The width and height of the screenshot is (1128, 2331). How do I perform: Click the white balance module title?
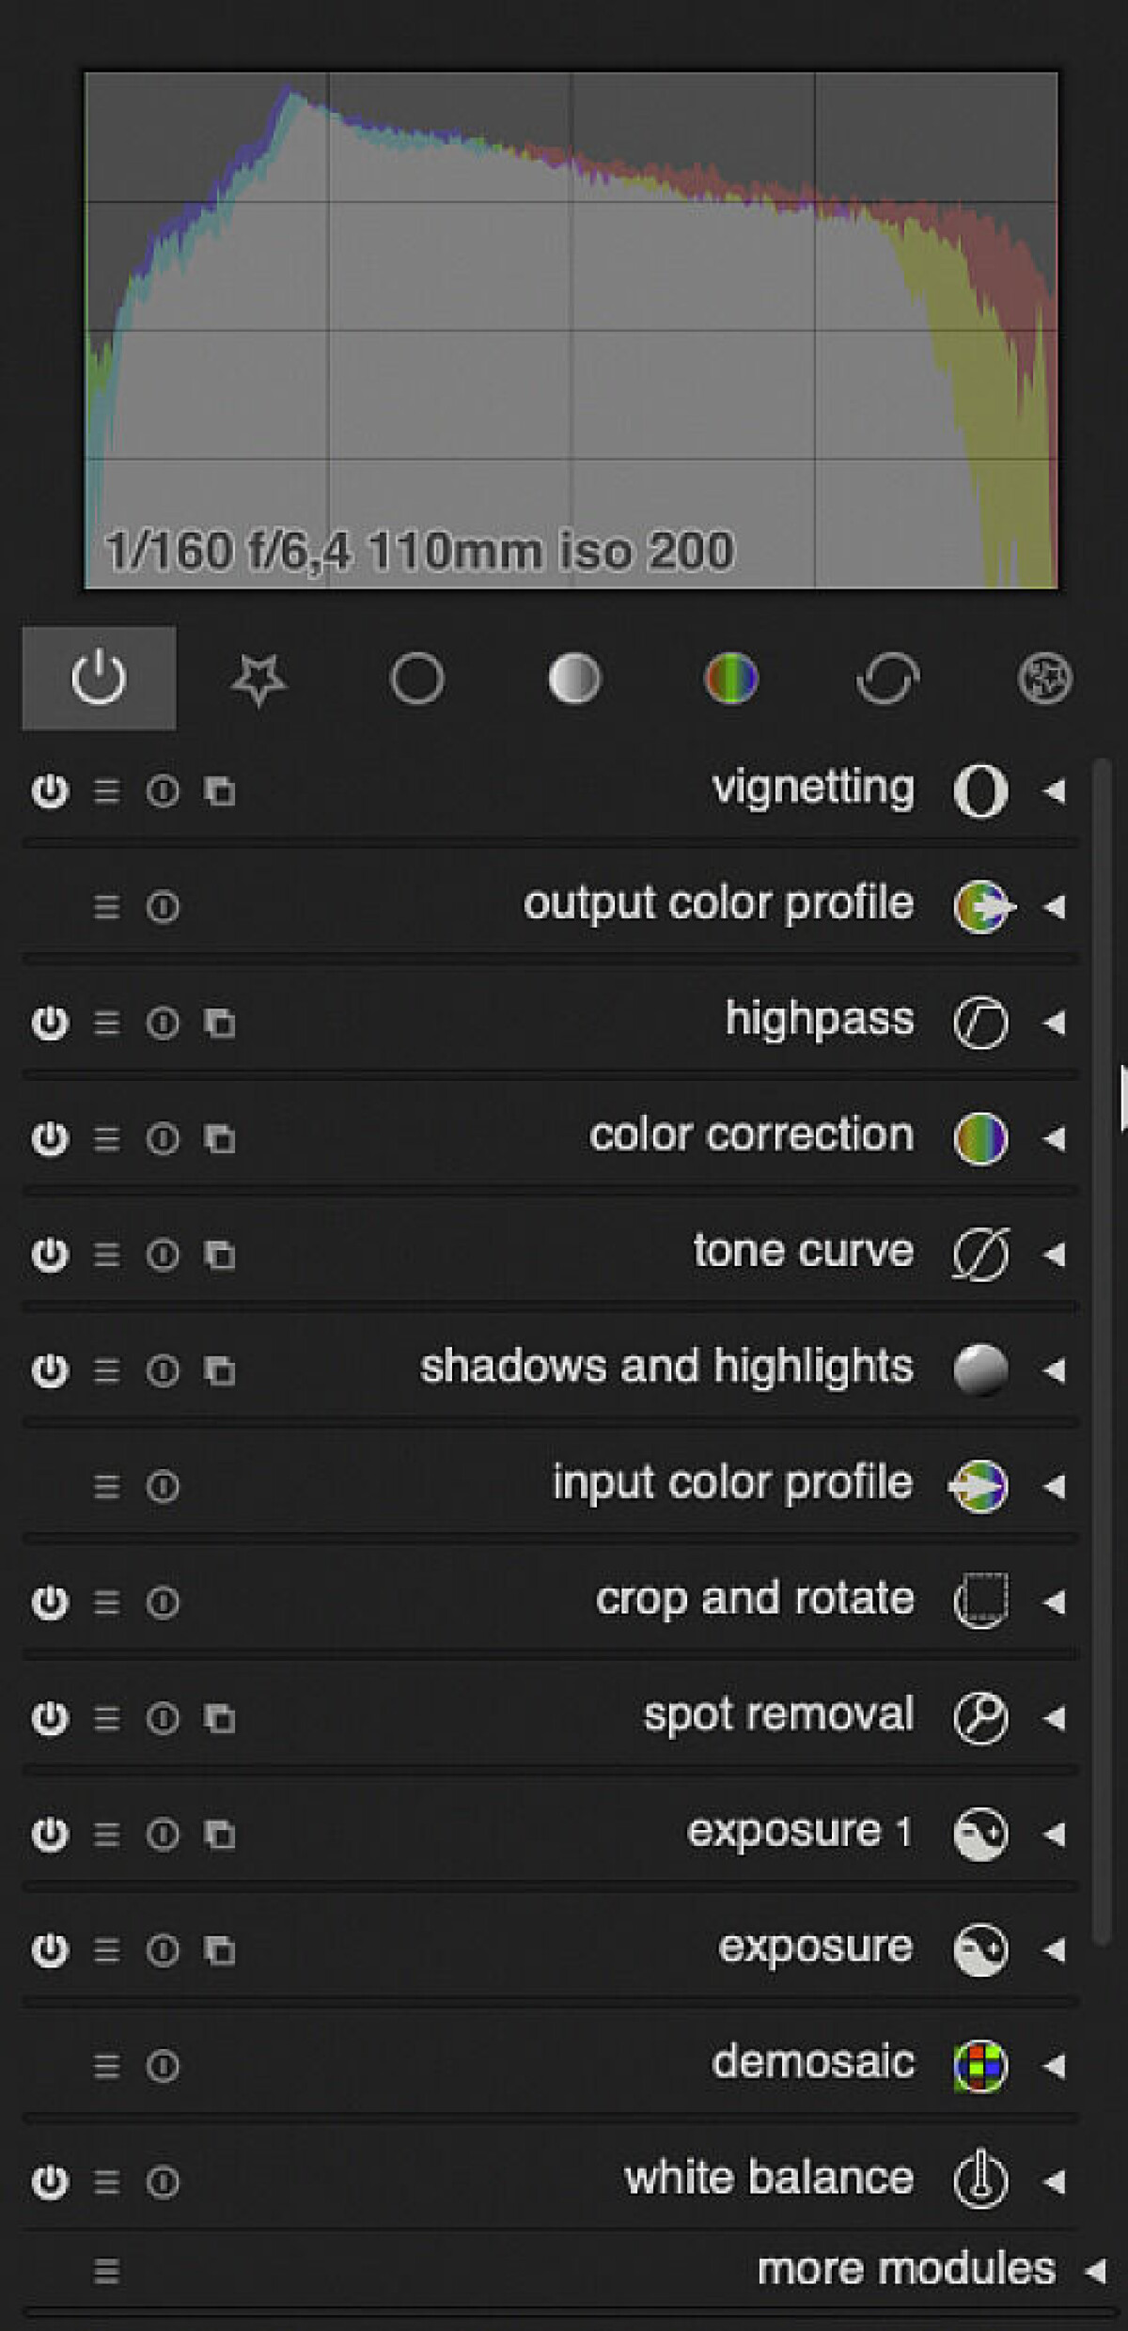769,2179
